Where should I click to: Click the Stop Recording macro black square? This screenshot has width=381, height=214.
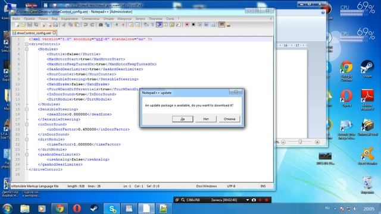click(x=193, y=25)
